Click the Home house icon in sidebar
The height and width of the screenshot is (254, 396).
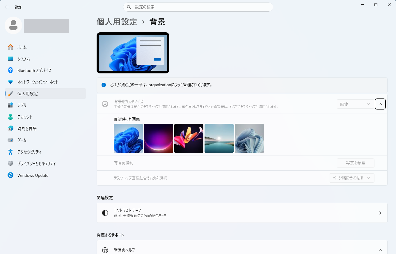tap(10, 47)
